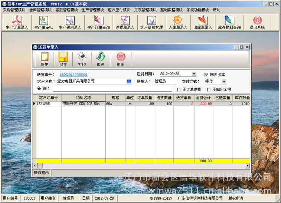Close the 送货单录入 window
281x203 pixels.
247,47
